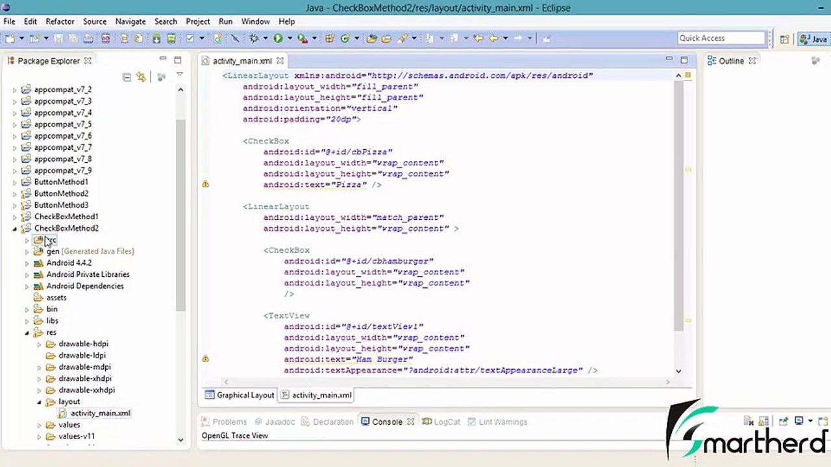
Task: Toggle Scroll Lock in the Console toolbar
Action: tap(763, 422)
